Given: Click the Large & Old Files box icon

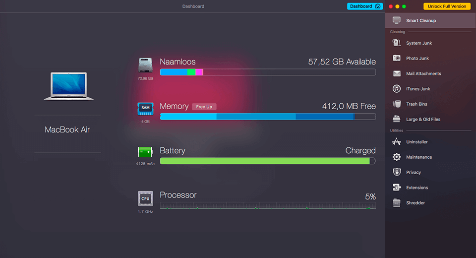Looking at the screenshot, I should [397, 119].
